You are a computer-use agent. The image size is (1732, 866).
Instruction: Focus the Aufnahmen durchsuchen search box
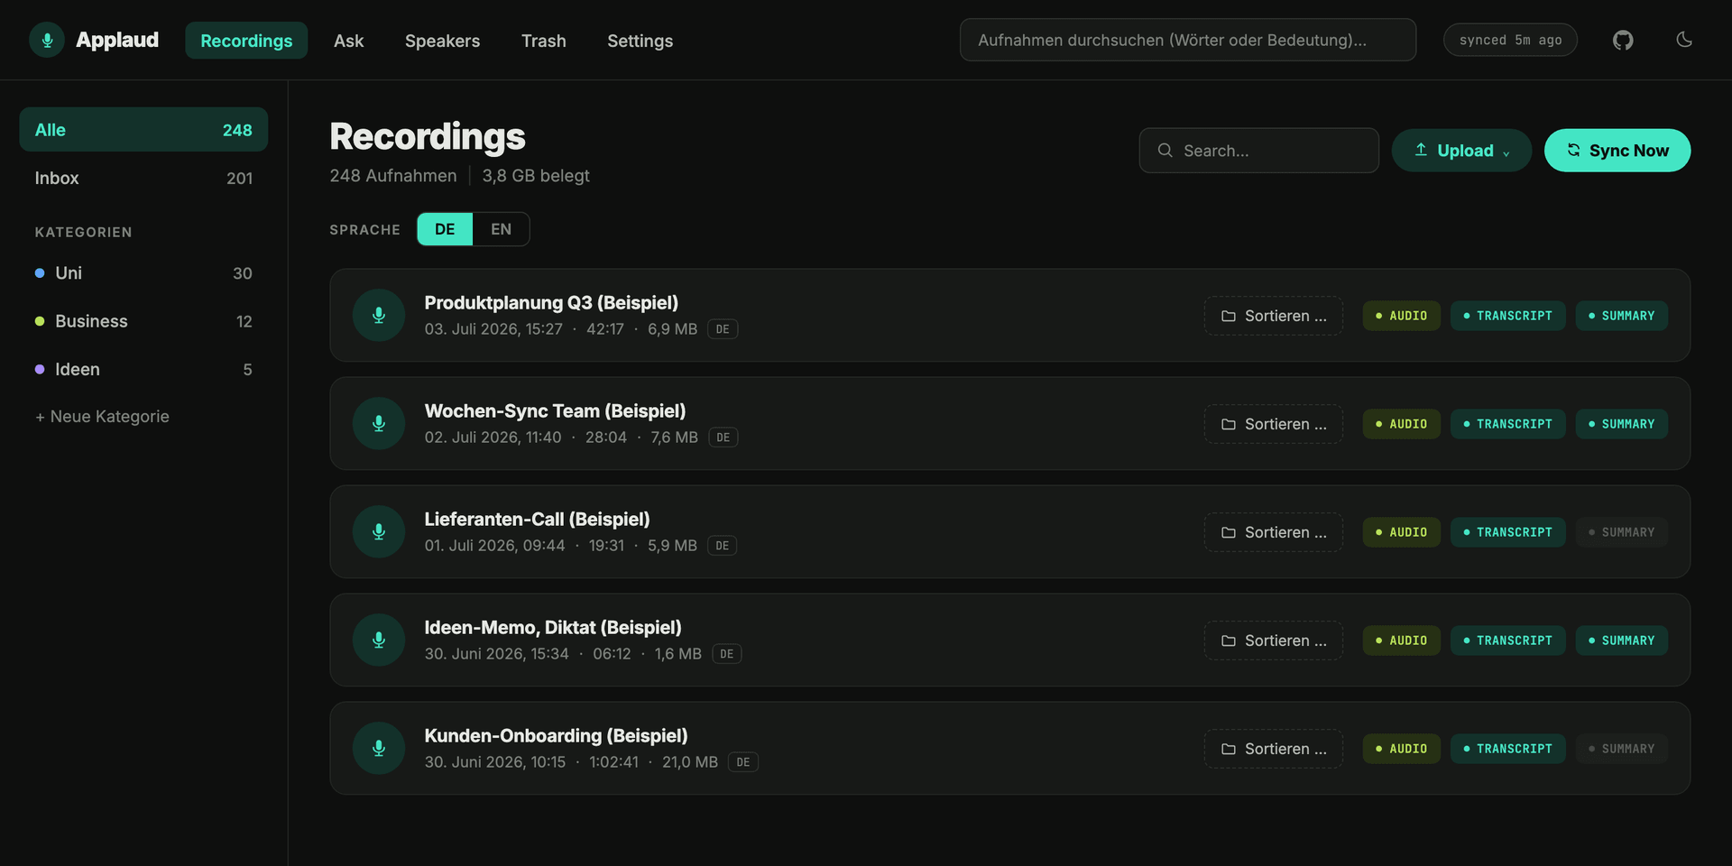click(x=1188, y=40)
